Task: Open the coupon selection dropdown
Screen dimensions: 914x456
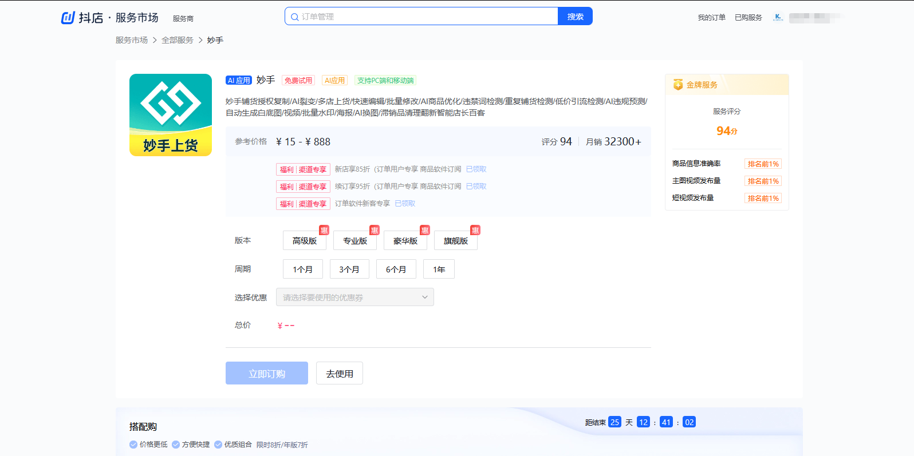Action: pos(355,297)
